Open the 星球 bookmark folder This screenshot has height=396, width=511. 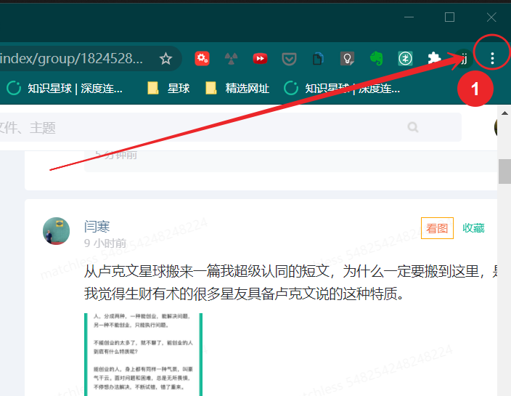[x=168, y=89]
